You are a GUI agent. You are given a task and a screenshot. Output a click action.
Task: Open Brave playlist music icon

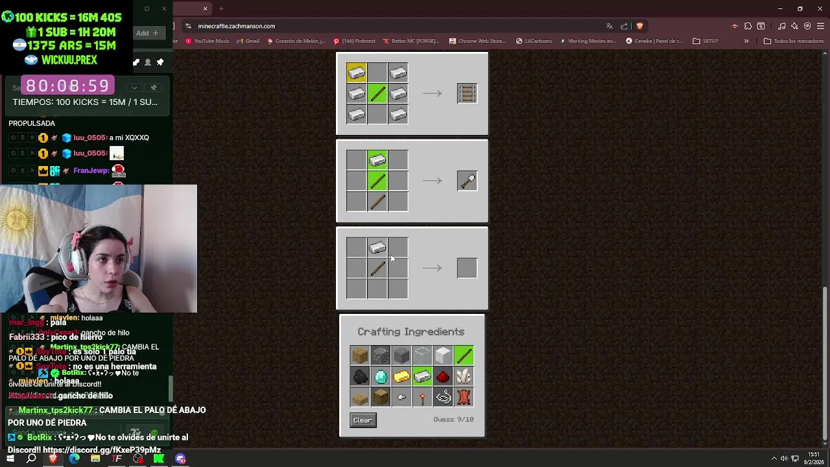(x=781, y=26)
